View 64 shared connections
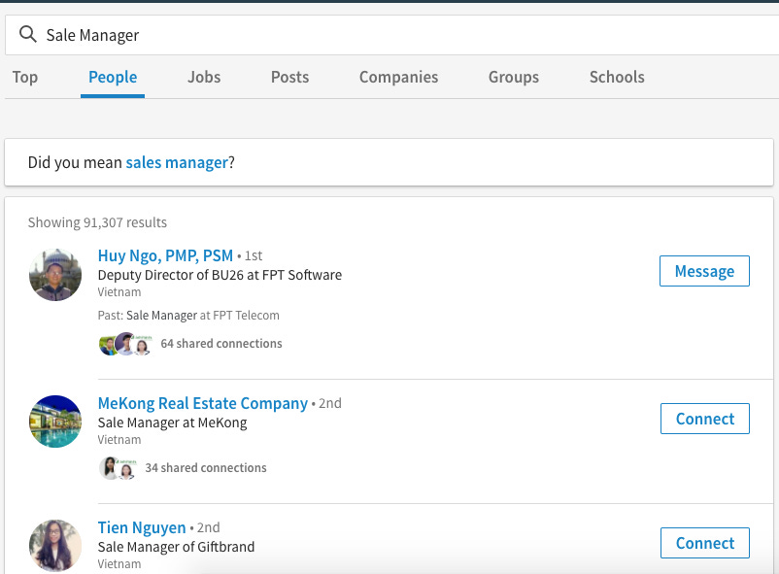This screenshot has height=574, width=779. pos(221,344)
